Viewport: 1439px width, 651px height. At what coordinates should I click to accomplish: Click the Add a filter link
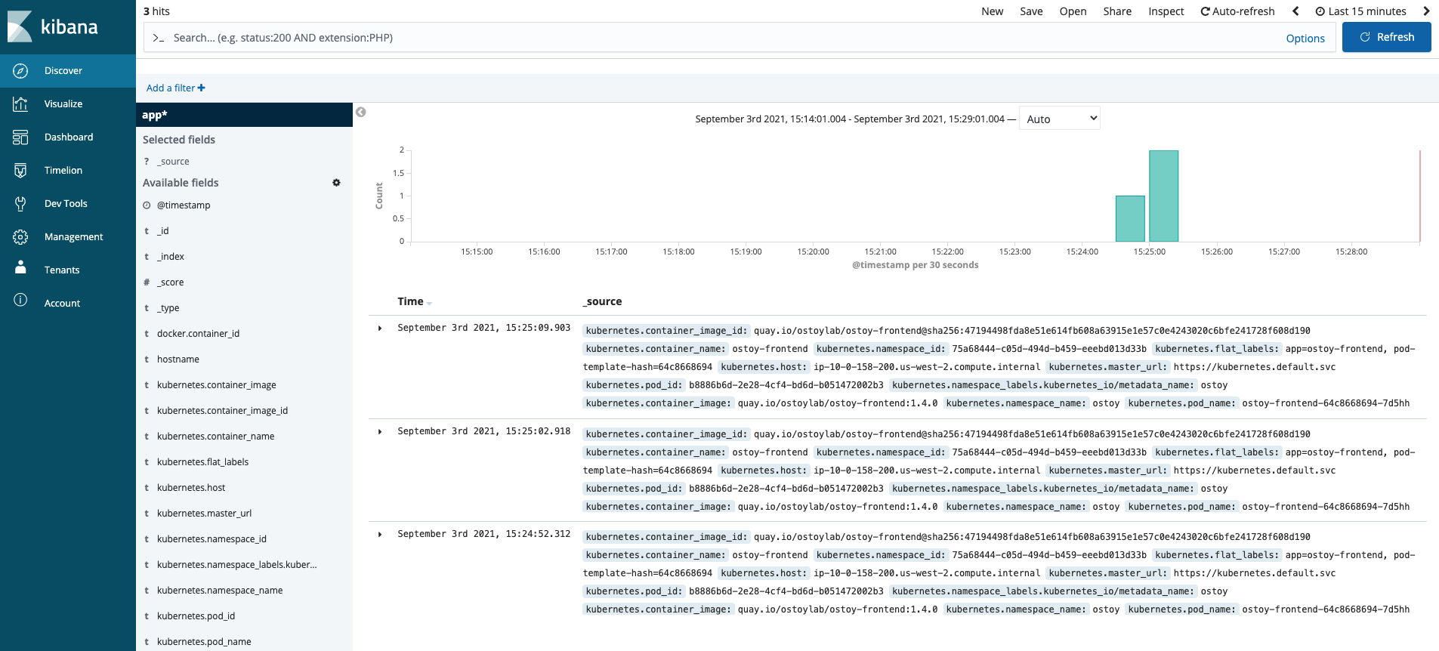tap(175, 88)
